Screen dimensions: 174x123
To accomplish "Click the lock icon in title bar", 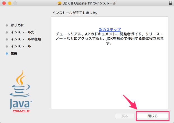I will click(170, 3).
